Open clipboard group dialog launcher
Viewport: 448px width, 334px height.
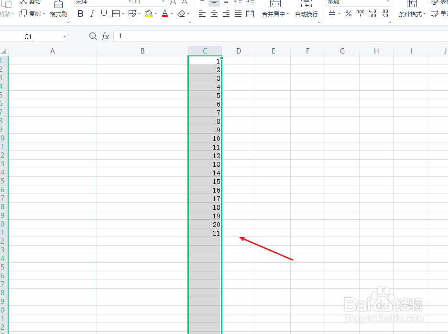pos(68,22)
